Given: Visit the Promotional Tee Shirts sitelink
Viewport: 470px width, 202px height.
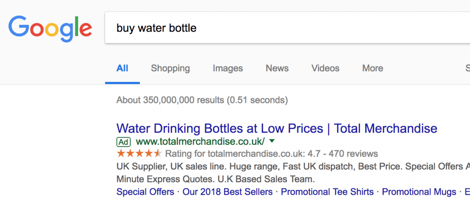Looking at the screenshot, I should [x=327, y=192].
